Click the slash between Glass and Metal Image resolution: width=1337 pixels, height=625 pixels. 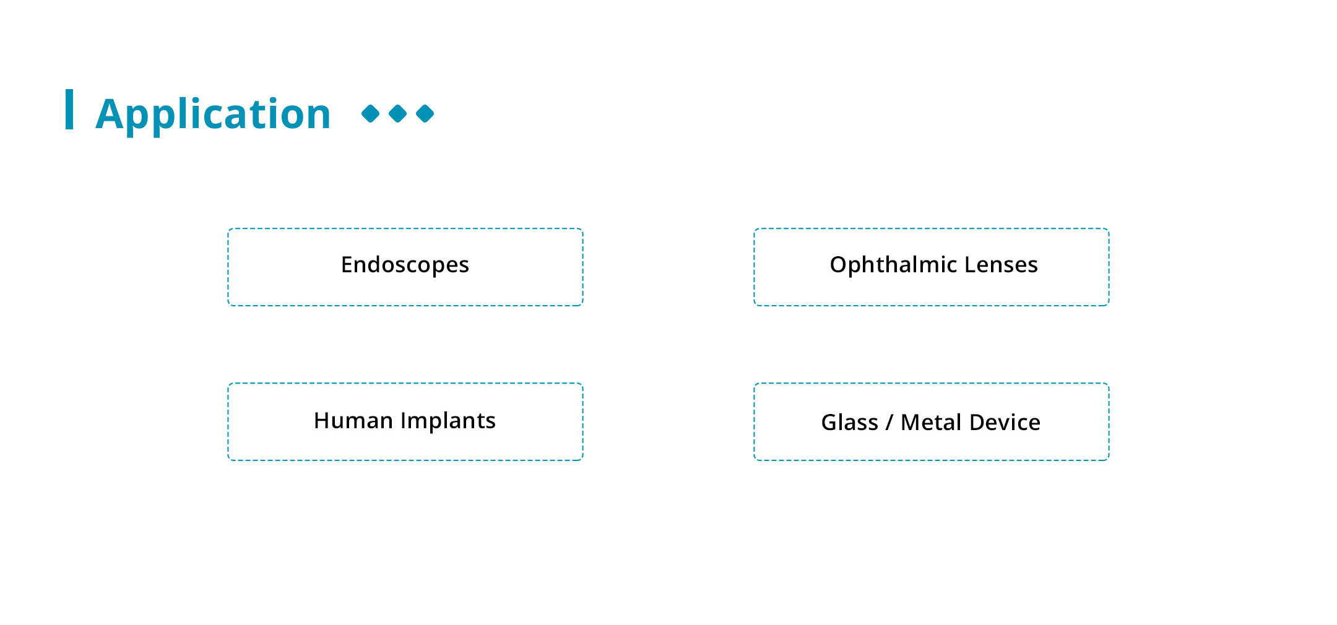coord(889,423)
